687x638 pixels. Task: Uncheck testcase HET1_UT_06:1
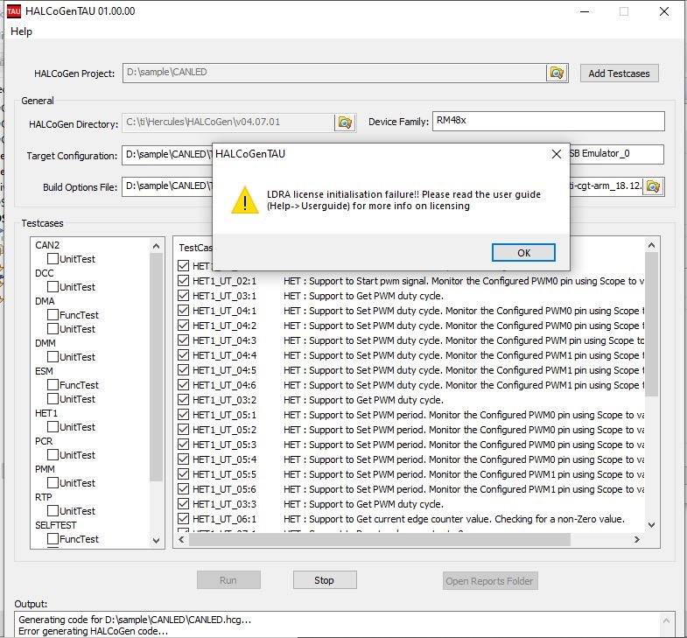click(184, 519)
